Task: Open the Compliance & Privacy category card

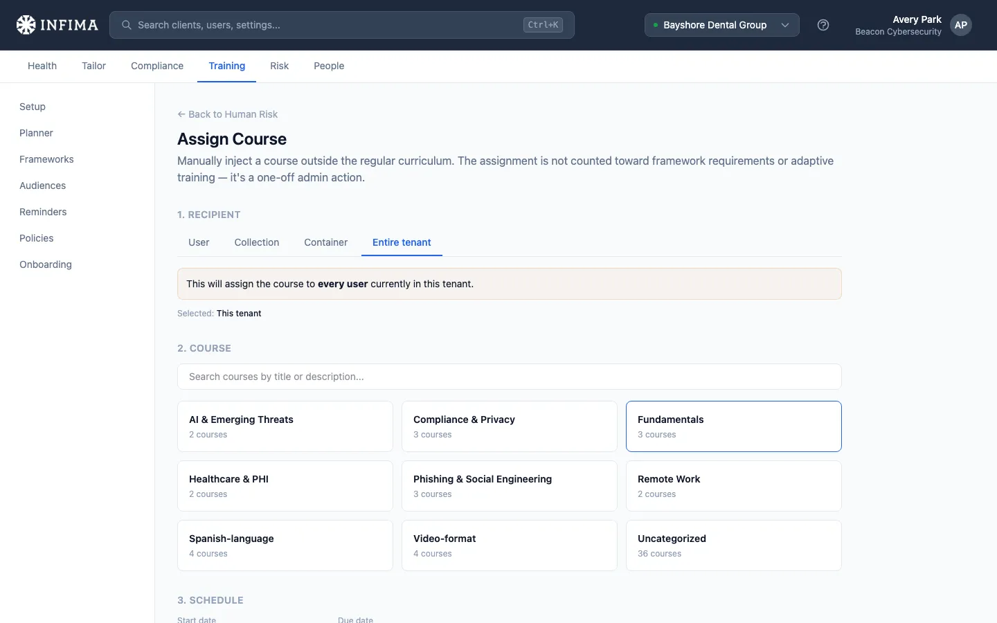Action: 510,426
